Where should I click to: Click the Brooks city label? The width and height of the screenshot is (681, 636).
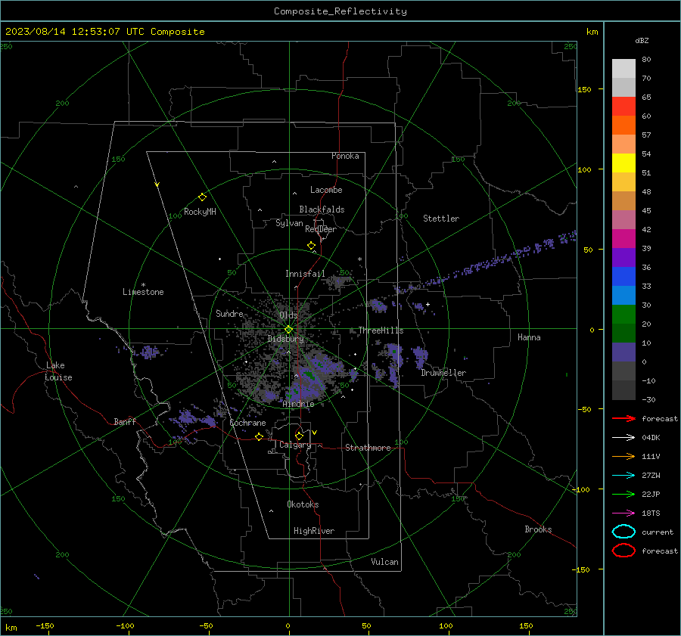pyautogui.click(x=538, y=529)
